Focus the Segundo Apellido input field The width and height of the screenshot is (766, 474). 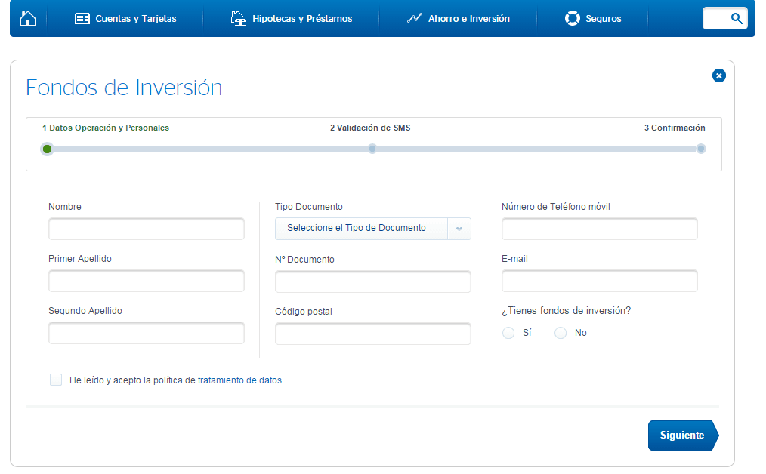(147, 333)
